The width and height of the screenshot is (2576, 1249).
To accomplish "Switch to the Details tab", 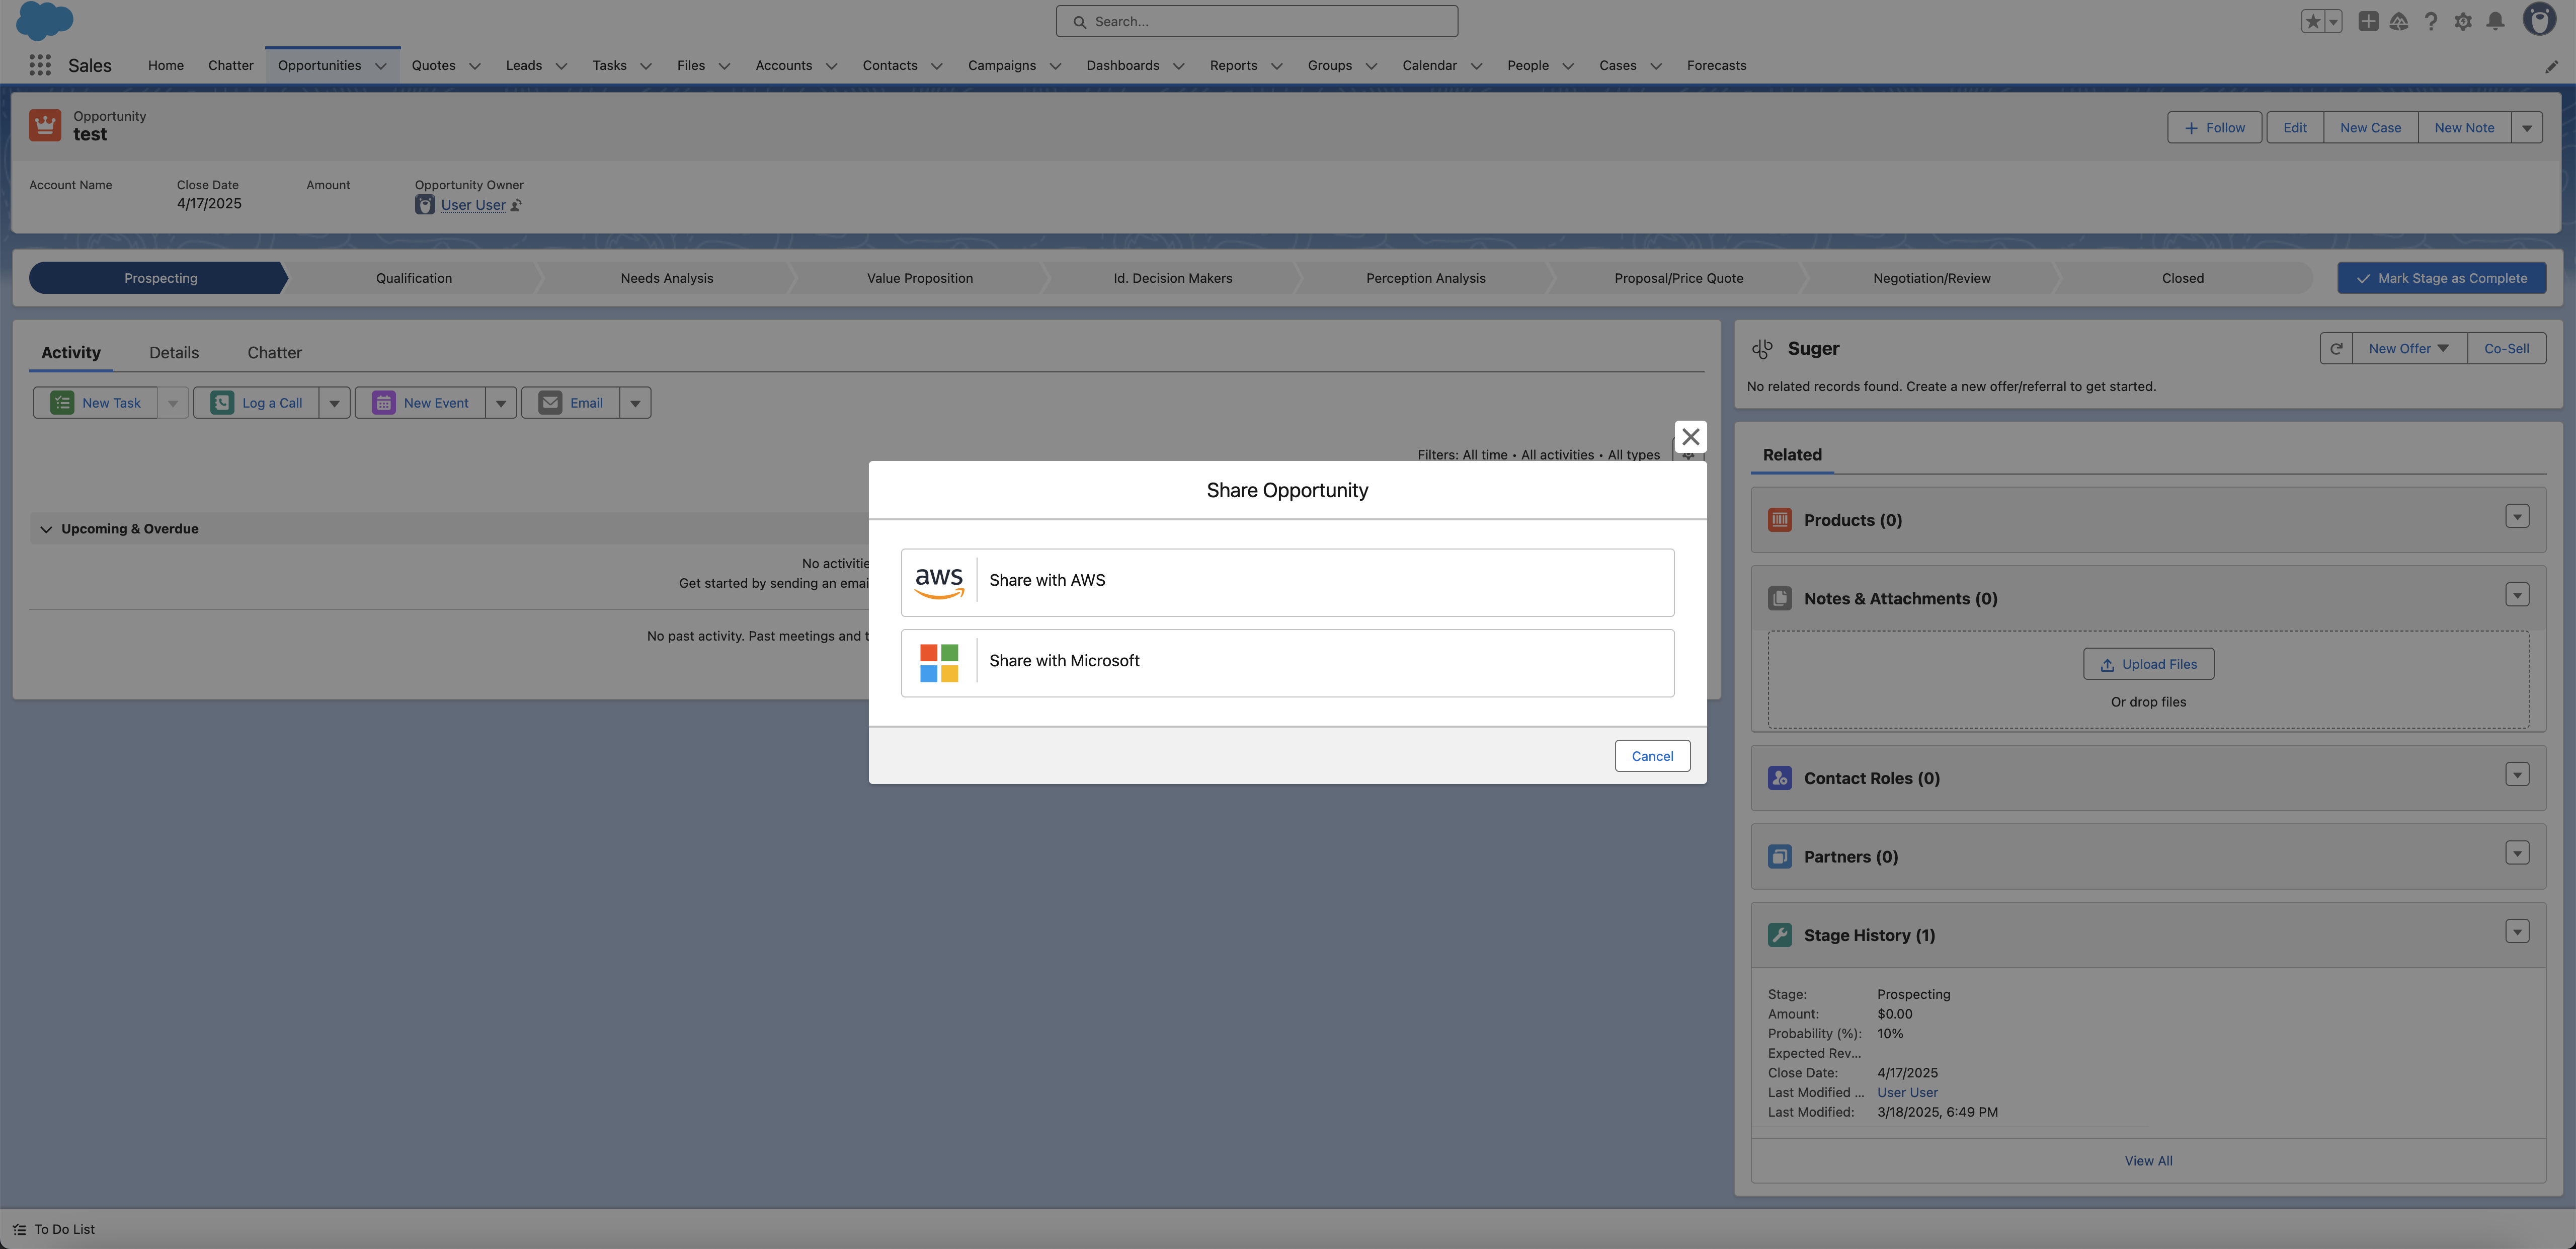I will coord(174,353).
